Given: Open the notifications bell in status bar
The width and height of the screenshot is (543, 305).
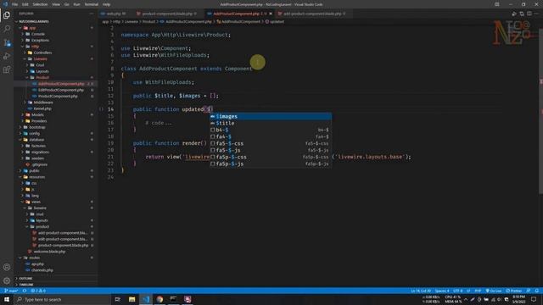Looking at the screenshot, I should 537,291.
